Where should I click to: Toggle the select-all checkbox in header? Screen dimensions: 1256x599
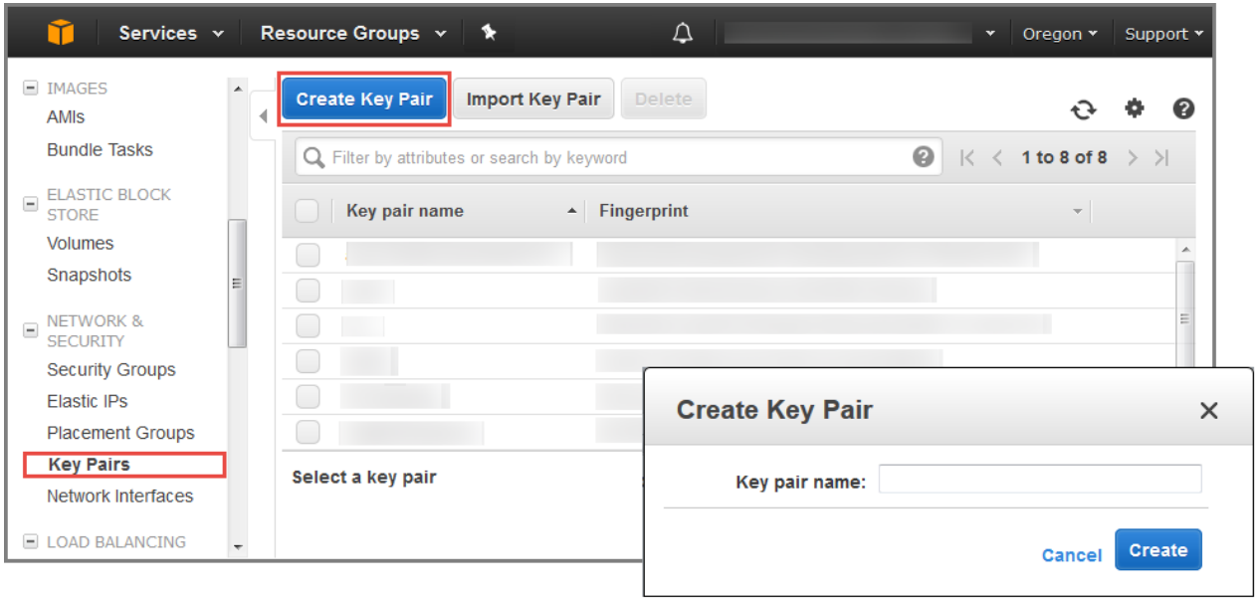[x=308, y=211]
